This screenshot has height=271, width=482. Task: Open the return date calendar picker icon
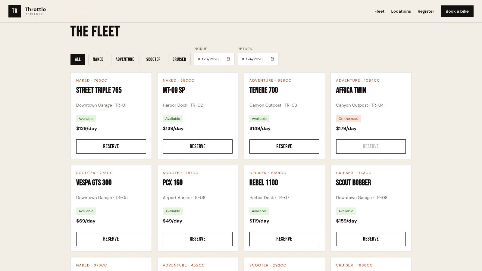click(x=272, y=59)
